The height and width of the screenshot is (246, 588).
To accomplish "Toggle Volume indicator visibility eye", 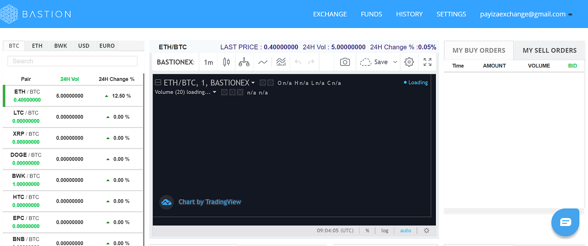I will (224, 92).
